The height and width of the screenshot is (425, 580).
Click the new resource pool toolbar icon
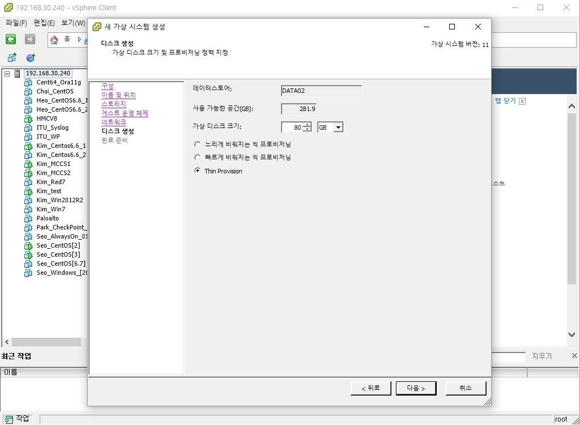31,58
